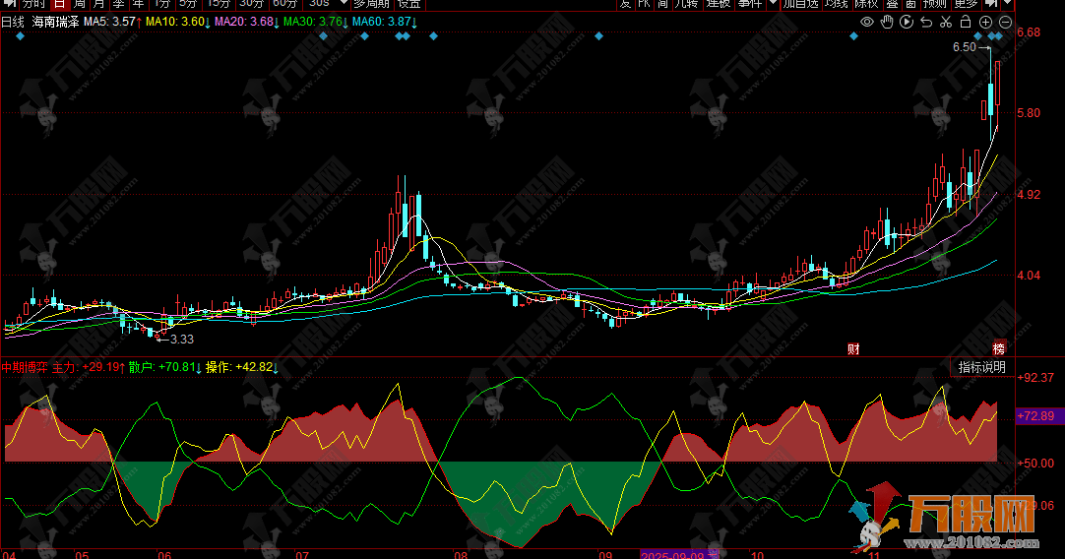Open the 30s interval dropdown

point(325,4)
